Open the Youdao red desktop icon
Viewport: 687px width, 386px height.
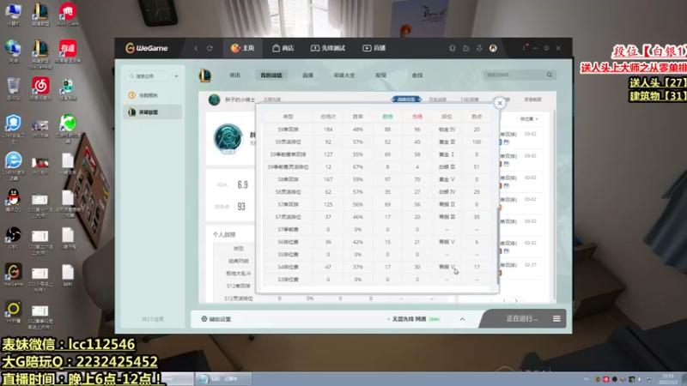click(68, 51)
